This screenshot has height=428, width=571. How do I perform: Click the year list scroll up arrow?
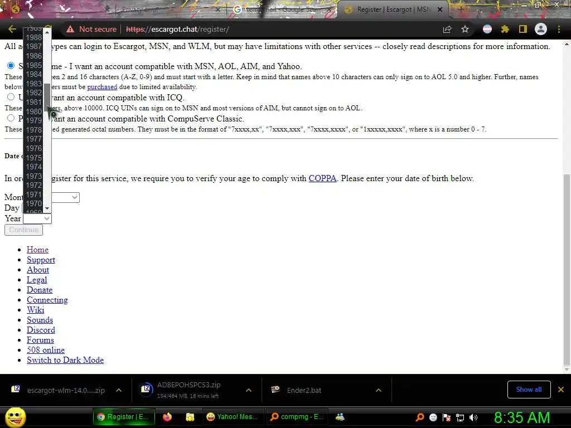(47, 32)
